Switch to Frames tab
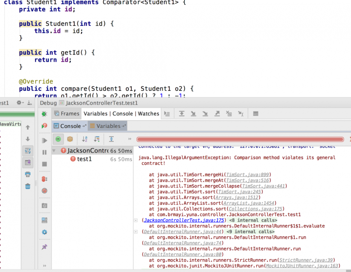Image resolution: width=351 pixels, height=272 pixels. pos(67,114)
